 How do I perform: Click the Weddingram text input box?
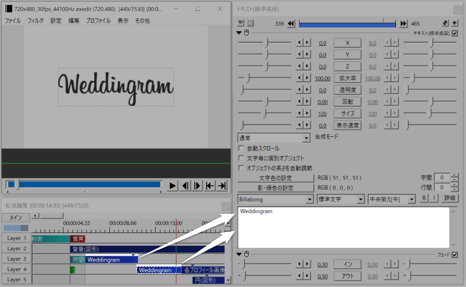click(x=343, y=227)
